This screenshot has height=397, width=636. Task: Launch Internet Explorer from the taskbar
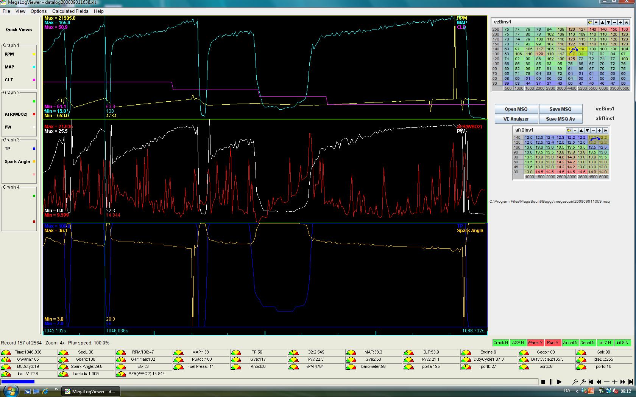point(45,391)
